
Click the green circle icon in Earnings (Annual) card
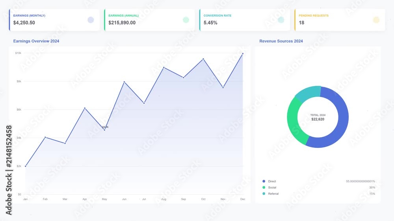186,20
